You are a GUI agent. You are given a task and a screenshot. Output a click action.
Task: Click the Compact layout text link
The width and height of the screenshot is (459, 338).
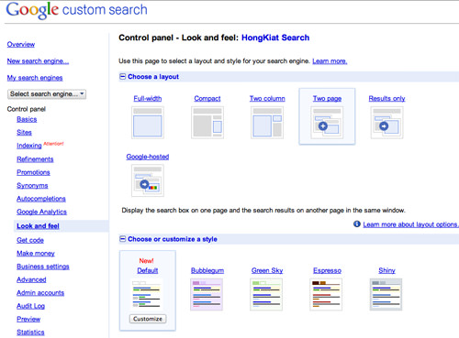[x=207, y=99]
